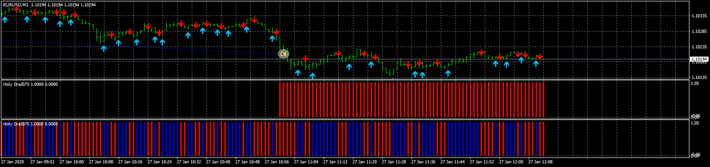710x167 pixels.
Task: Click the '27 Jan 2020' date label
Action: (x=12, y=162)
